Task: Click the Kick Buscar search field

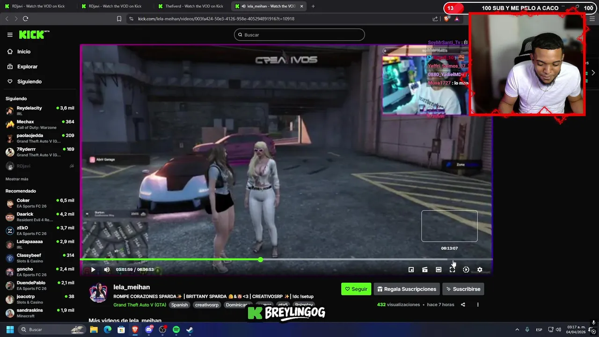Action: (299, 35)
